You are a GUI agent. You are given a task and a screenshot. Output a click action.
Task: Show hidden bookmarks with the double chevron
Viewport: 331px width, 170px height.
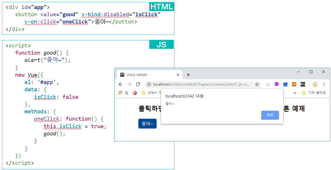[295, 93]
